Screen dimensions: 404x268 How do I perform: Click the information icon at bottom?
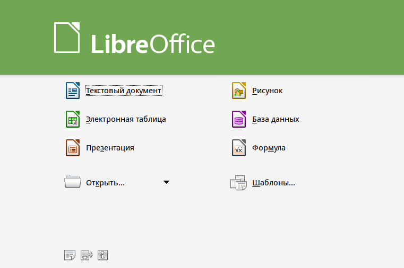point(102,255)
